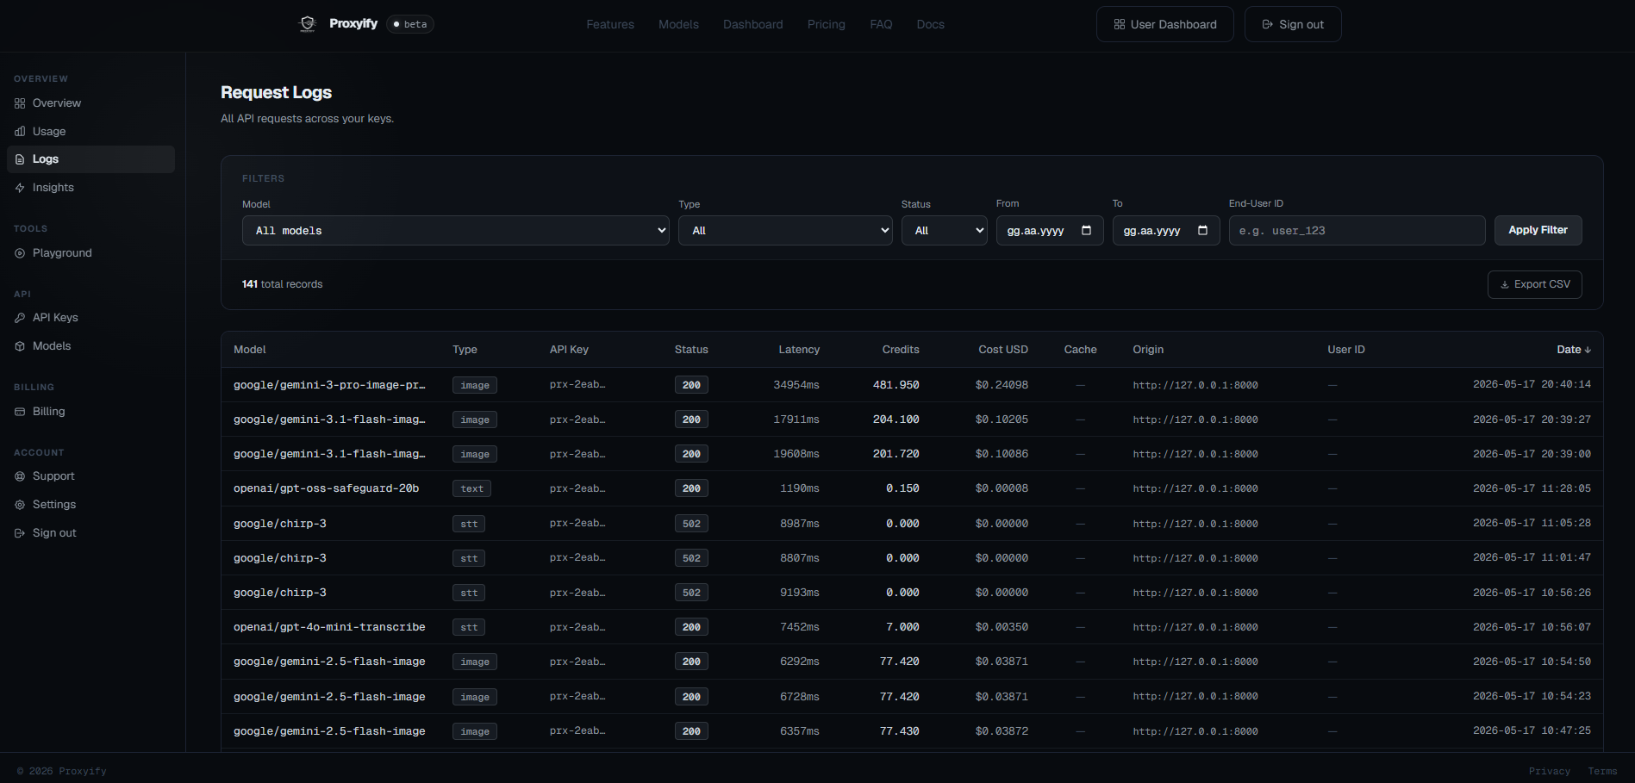The image size is (1635, 783).
Task: Click the User Dashboard button
Action: pos(1164,24)
